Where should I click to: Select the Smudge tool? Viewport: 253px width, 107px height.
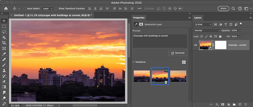[4, 93]
